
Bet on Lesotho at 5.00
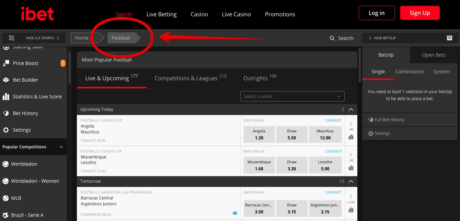[325, 165]
